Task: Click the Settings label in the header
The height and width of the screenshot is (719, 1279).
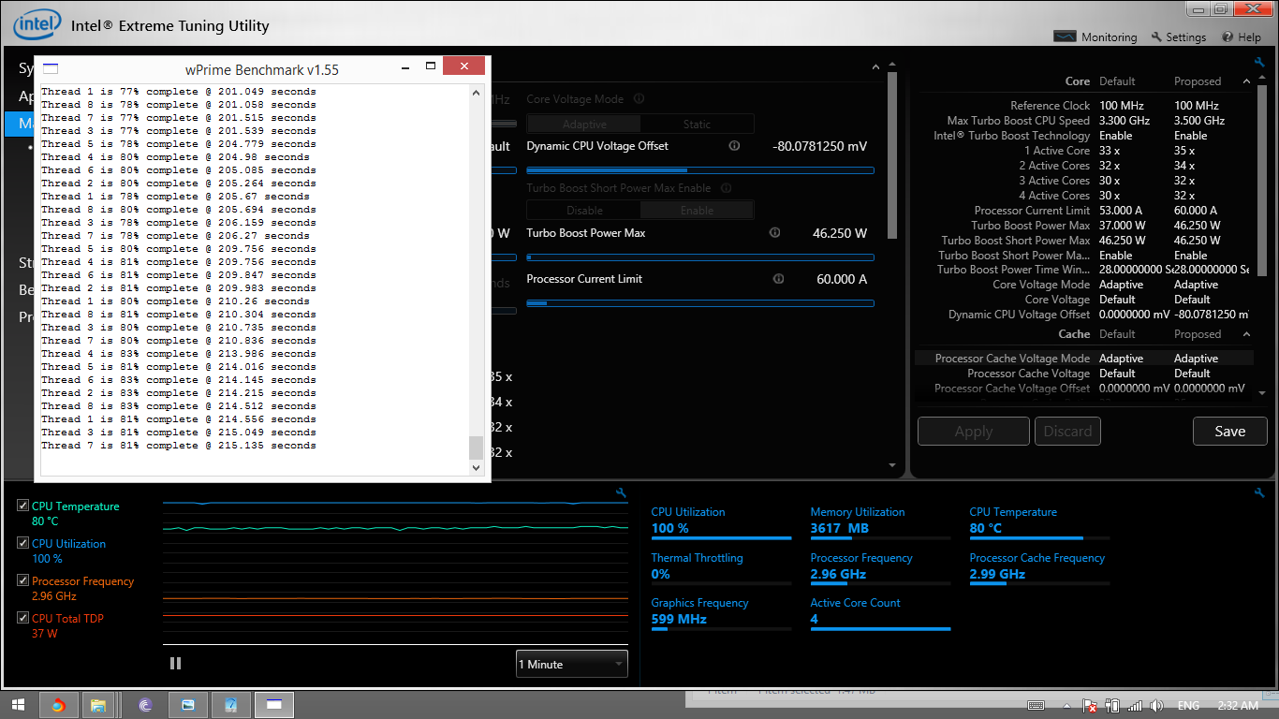Action: tap(1185, 37)
